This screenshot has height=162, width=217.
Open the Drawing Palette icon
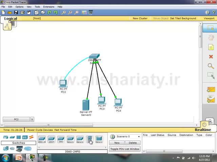[84, 12]
